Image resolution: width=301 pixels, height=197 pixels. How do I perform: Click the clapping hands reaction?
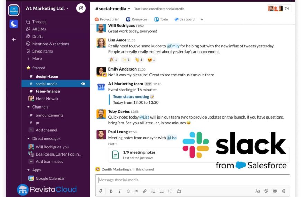click(139, 60)
